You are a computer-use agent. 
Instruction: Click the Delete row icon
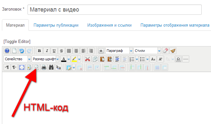pyautogui.click(x=122, y=67)
